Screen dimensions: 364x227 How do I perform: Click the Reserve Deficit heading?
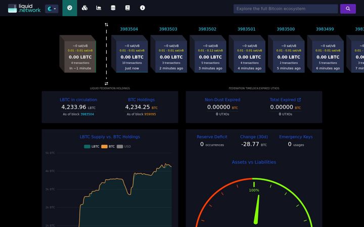(212, 137)
